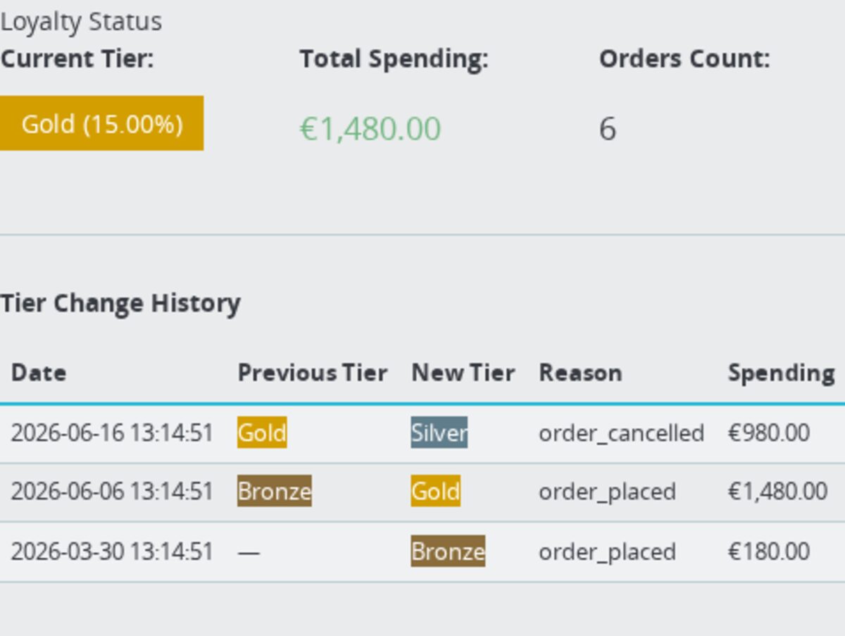Click the Date column header
The height and width of the screenshot is (636, 845).
39,373
